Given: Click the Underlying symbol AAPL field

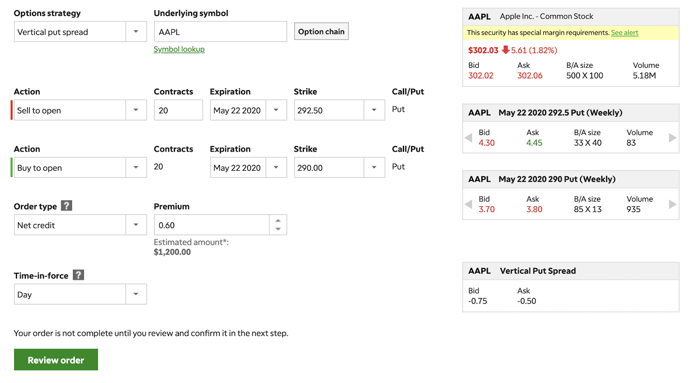Looking at the screenshot, I should [x=220, y=32].
